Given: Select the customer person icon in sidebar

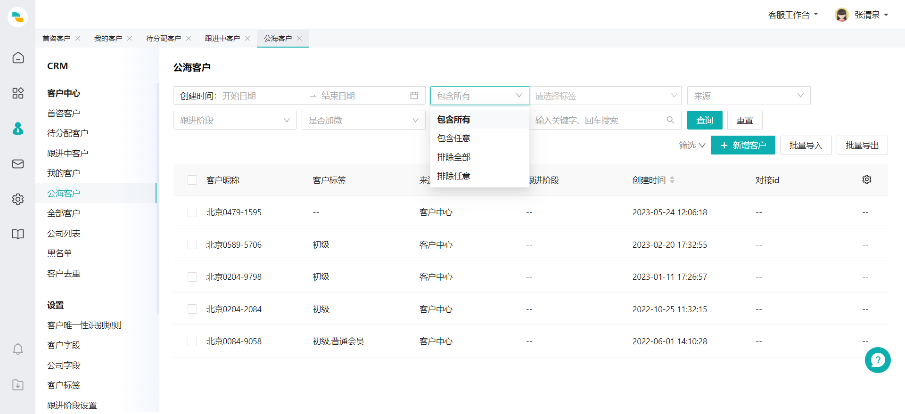Looking at the screenshot, I should tap(18, 128).
